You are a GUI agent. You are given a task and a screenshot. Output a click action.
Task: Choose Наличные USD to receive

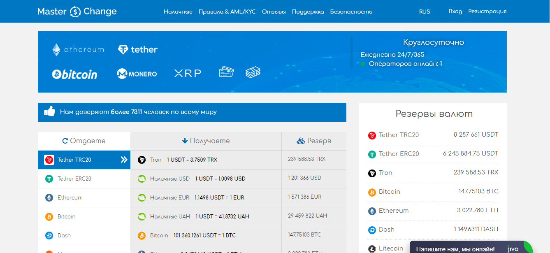(206, 179)
